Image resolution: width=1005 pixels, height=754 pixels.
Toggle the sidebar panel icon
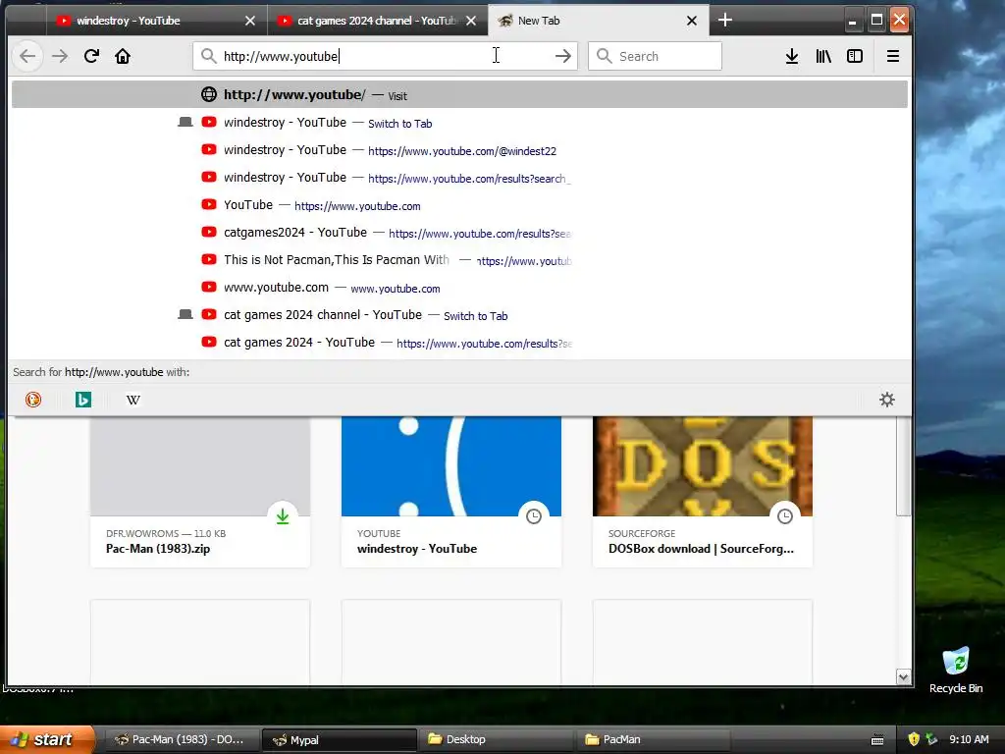coord(855,56)
